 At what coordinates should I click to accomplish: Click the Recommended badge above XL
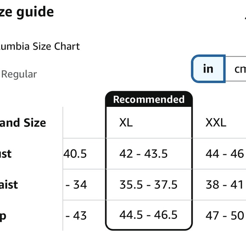pyautogui.click(x=149, y=99)
